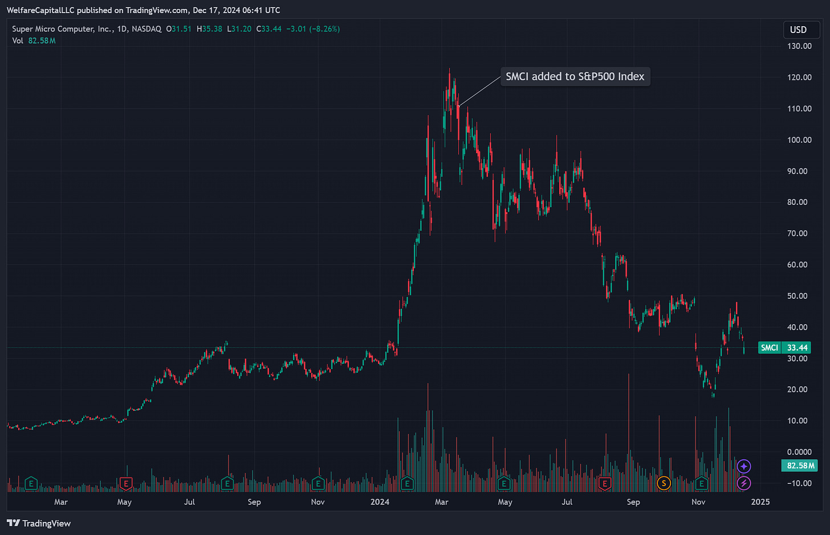The width and height of the screenshot is (830, 535).
Task: Click the TradingView logo
Action: [x=39, y=523]
